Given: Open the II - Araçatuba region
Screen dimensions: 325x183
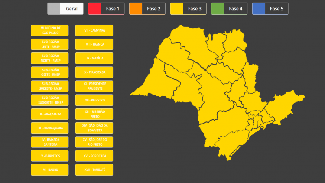Looking at the screenshot, I should pyautogui.click(x=50, y=114).
